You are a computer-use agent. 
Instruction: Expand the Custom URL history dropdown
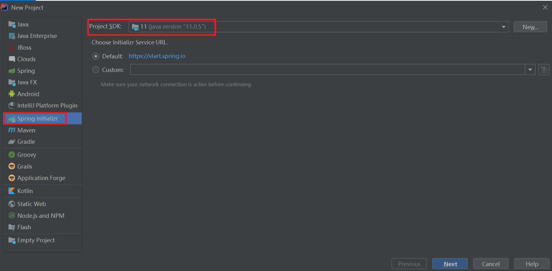tap(530, 69)
